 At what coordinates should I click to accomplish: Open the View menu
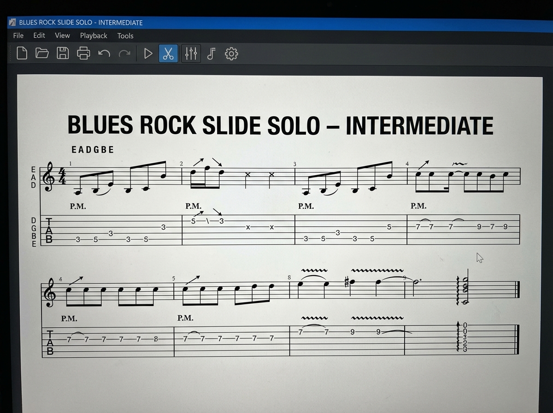point(62,35)
